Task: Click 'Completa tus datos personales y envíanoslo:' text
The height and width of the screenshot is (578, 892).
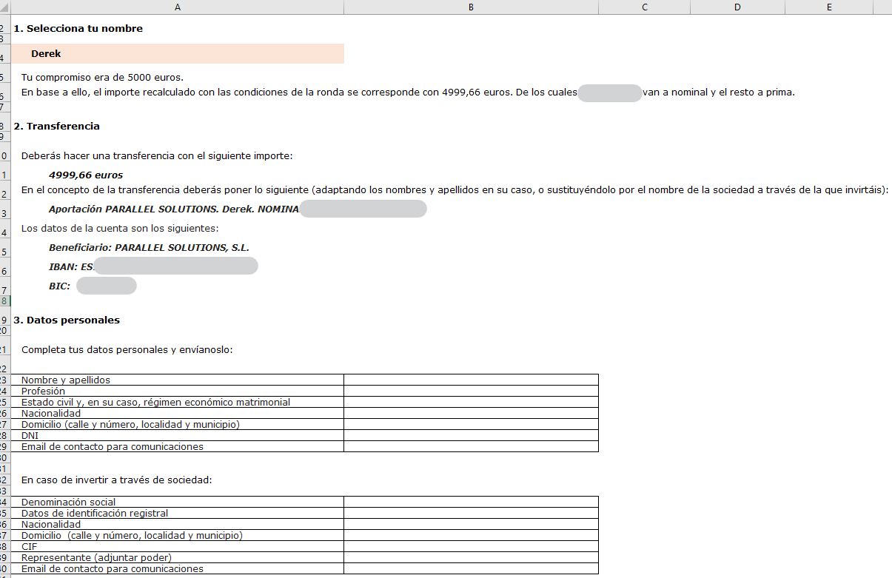Action: [x=127, y=349]
